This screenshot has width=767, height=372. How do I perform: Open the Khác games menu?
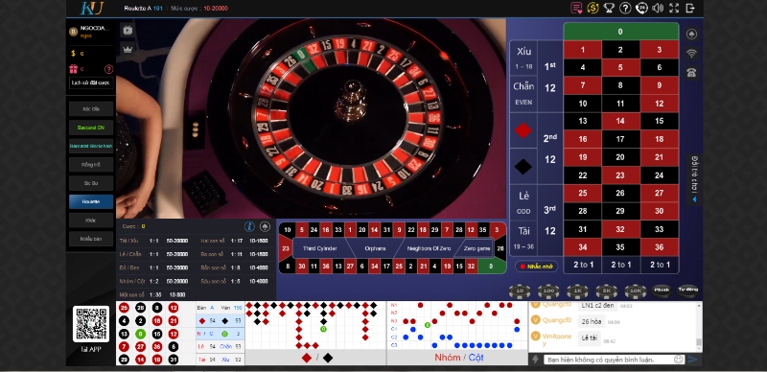(x=91, y=221)
